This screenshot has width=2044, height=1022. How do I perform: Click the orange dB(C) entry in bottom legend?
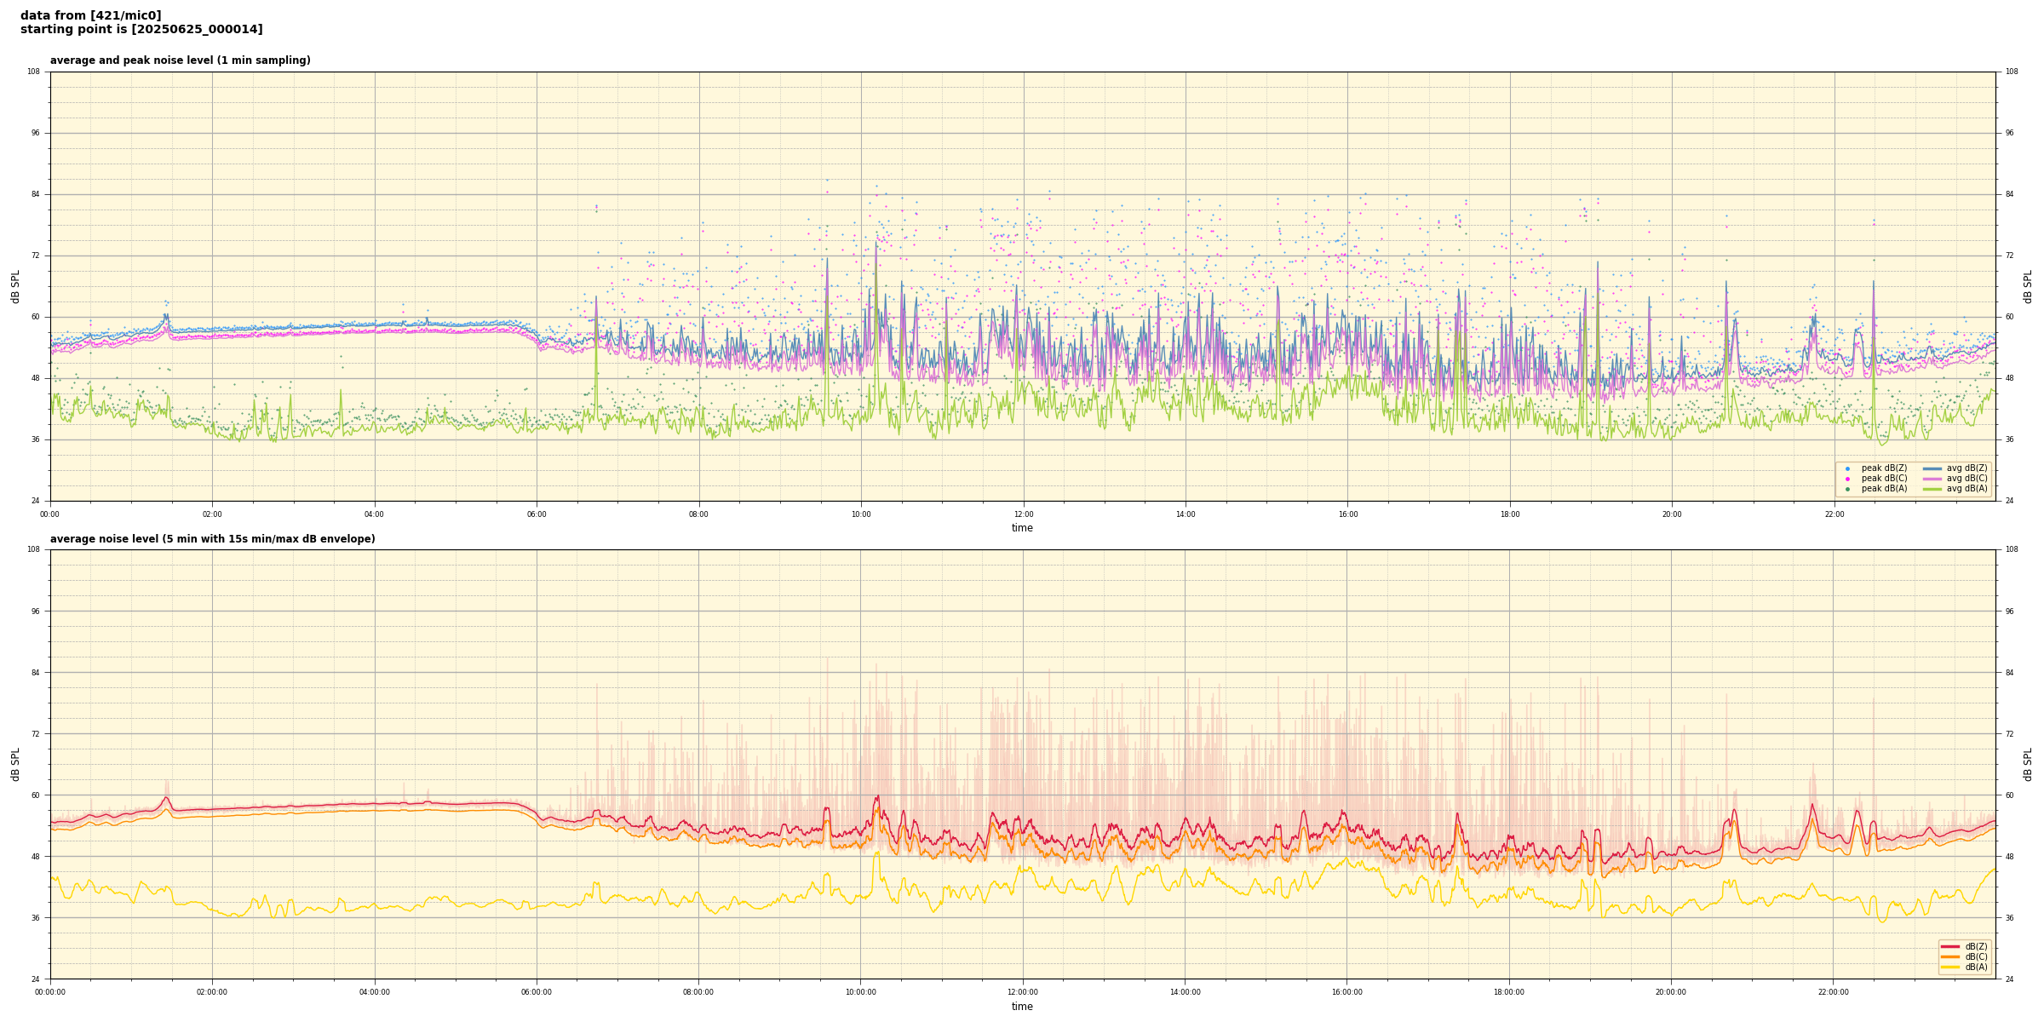[x=1950, y=956]
